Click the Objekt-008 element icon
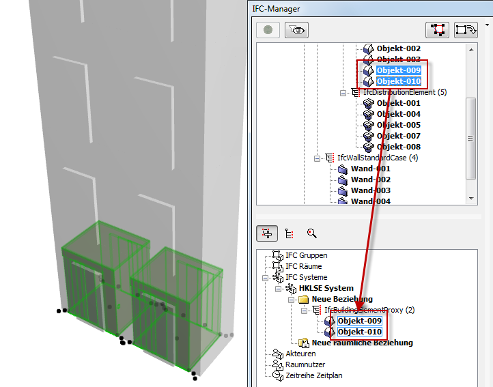 (368, 147)
